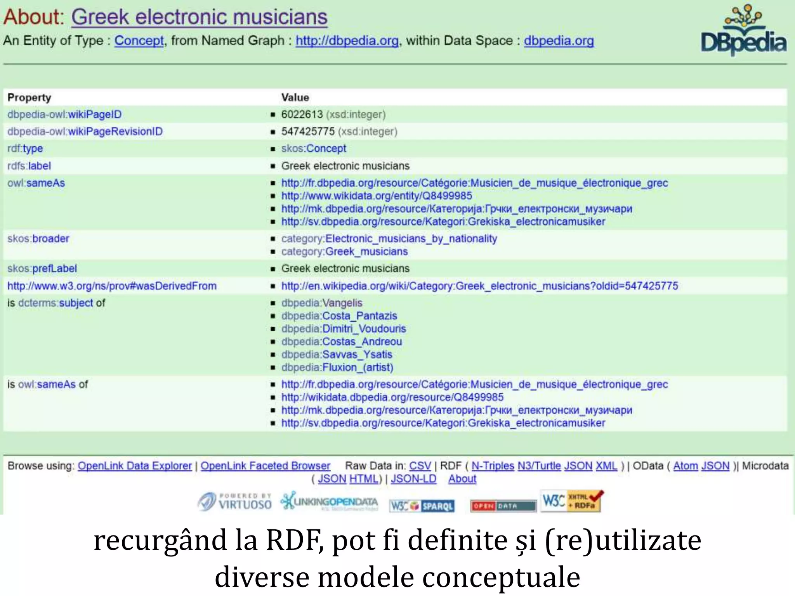This screenshot has height=596, width=795.
Task: Open the http://dbpedia.org named graph link
Action: click(x=347, y=40)
